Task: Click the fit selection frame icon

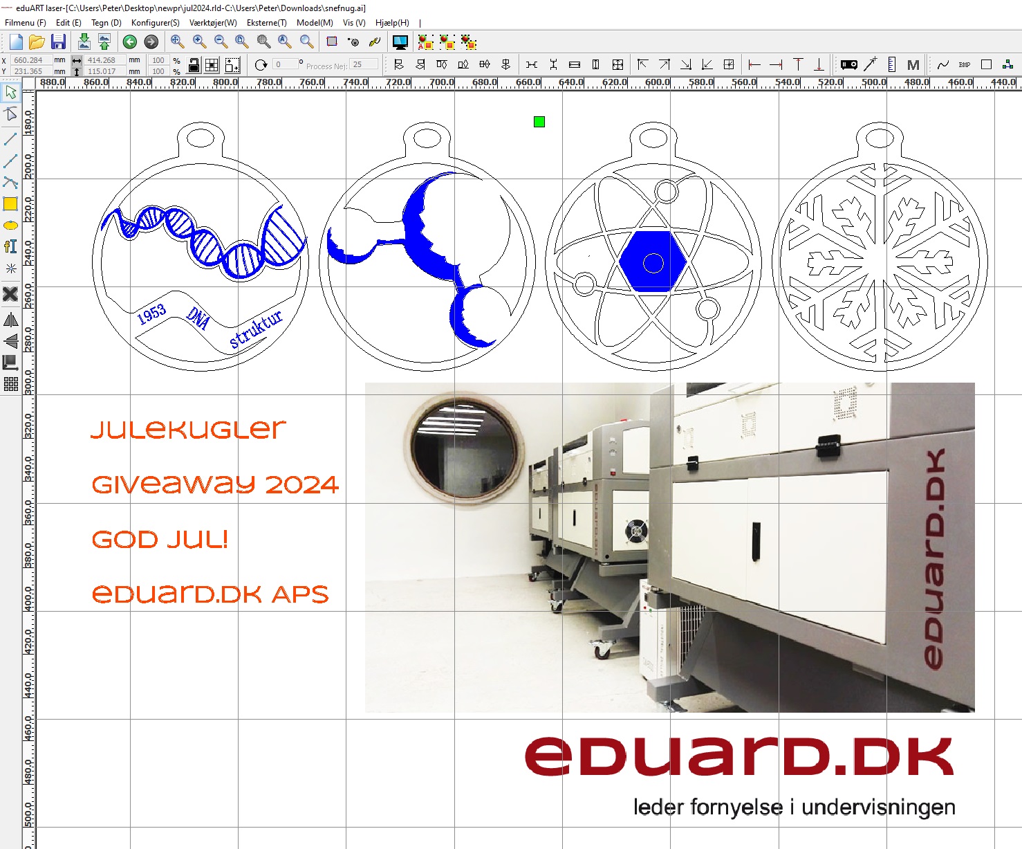Action: coord(233,65)
